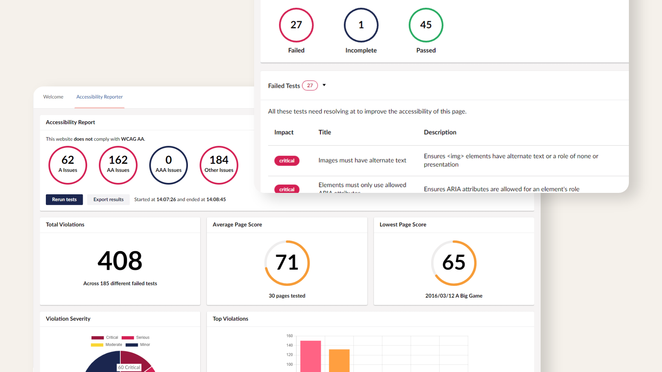Click the Failed Tests 27 count badge
The image size is (662, 372).
click(x=310, y=85)
